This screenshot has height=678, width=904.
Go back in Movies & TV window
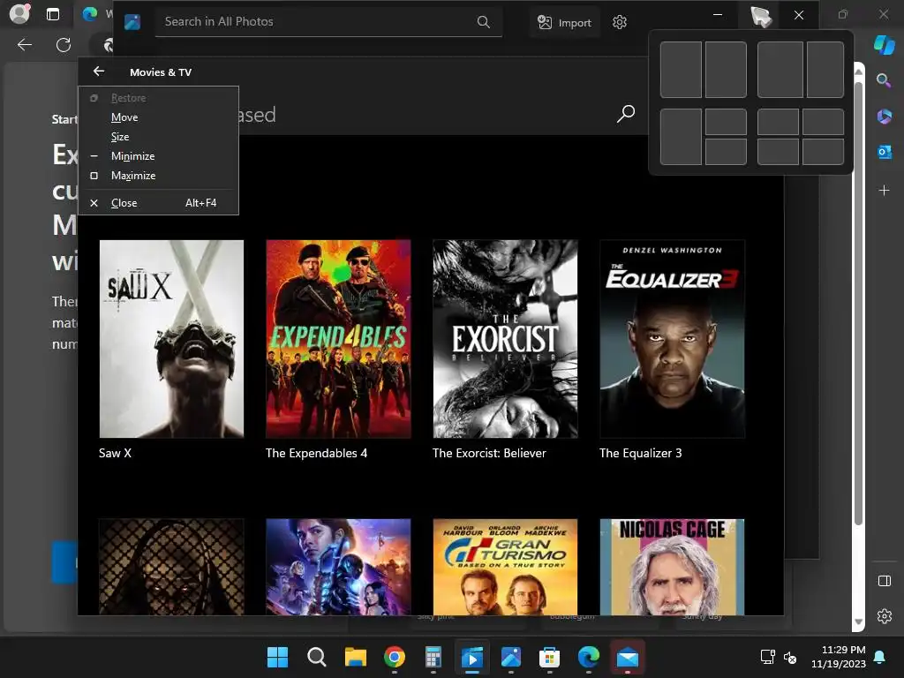[99, 72]
